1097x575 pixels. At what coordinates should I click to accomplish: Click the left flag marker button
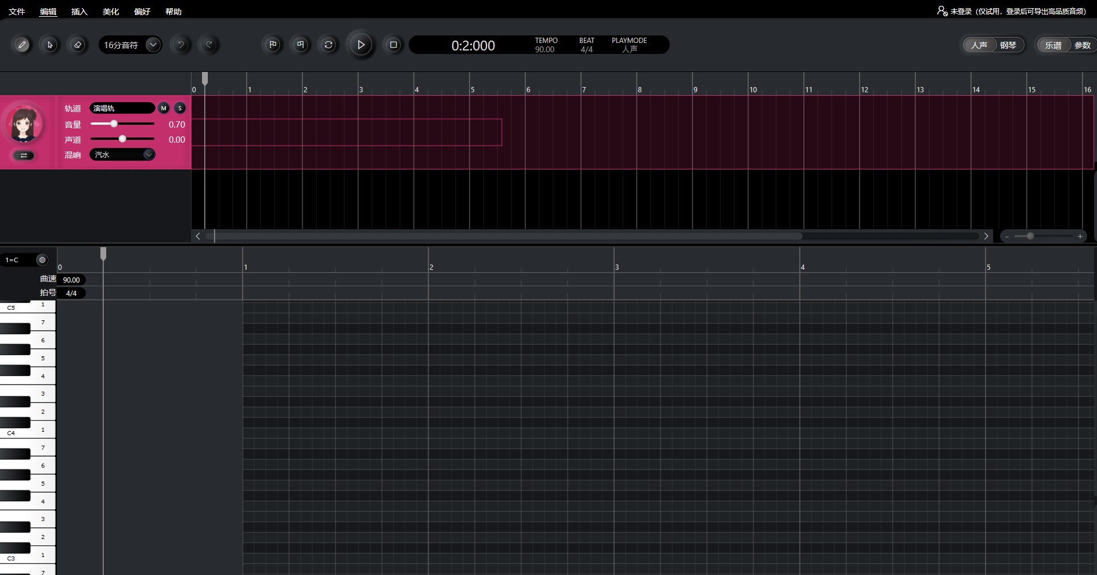[273, 45]
